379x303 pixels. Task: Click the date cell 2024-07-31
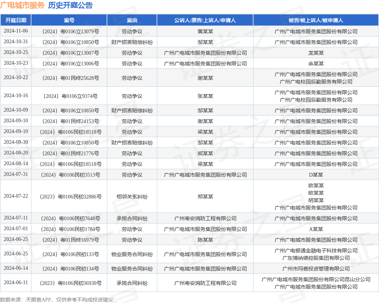[16, 174]
